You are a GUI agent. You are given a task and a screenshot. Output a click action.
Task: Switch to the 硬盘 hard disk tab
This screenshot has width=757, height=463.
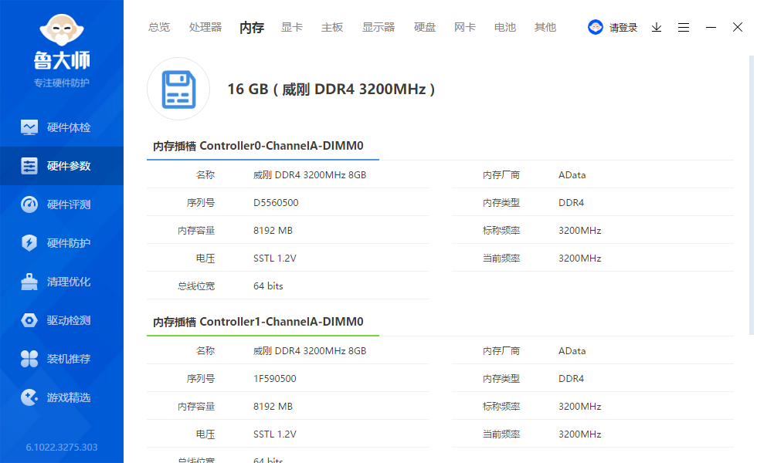coord(425,27)
